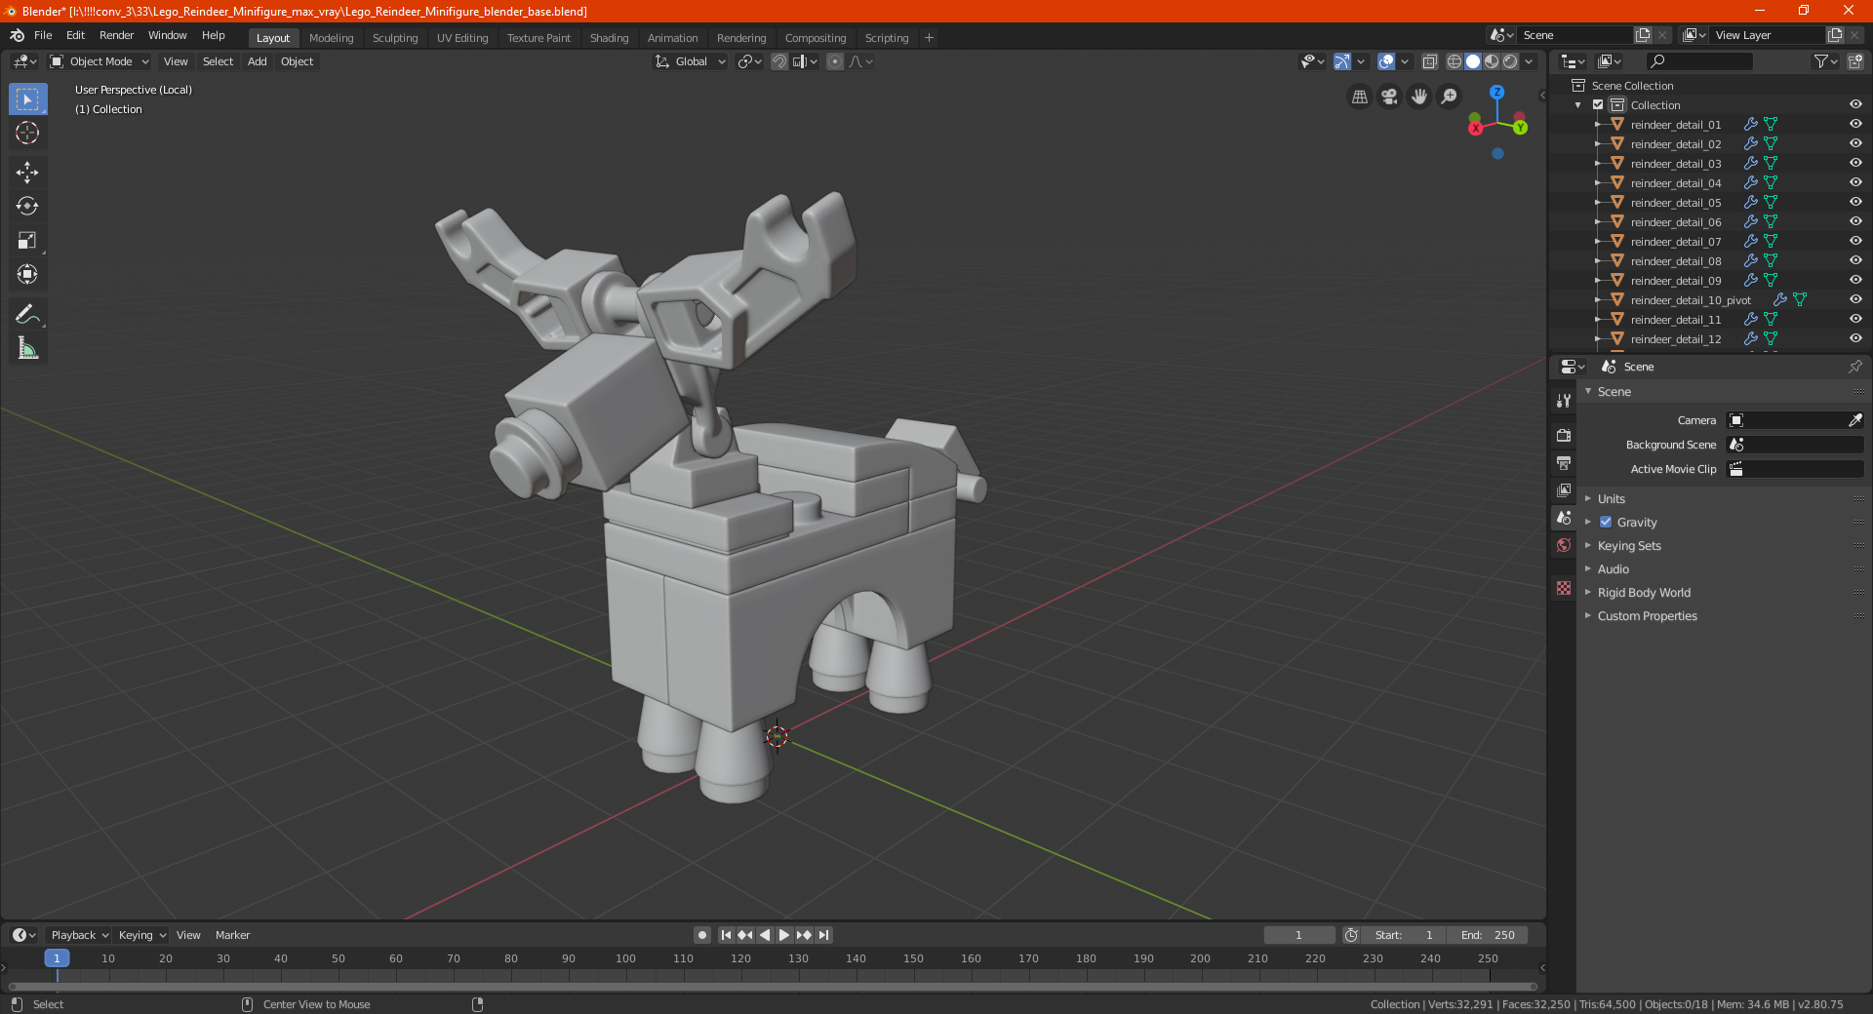Viewport: 1873px width, 1014px height.
Task: Open the timeline Marker menu
Action: 233,935
